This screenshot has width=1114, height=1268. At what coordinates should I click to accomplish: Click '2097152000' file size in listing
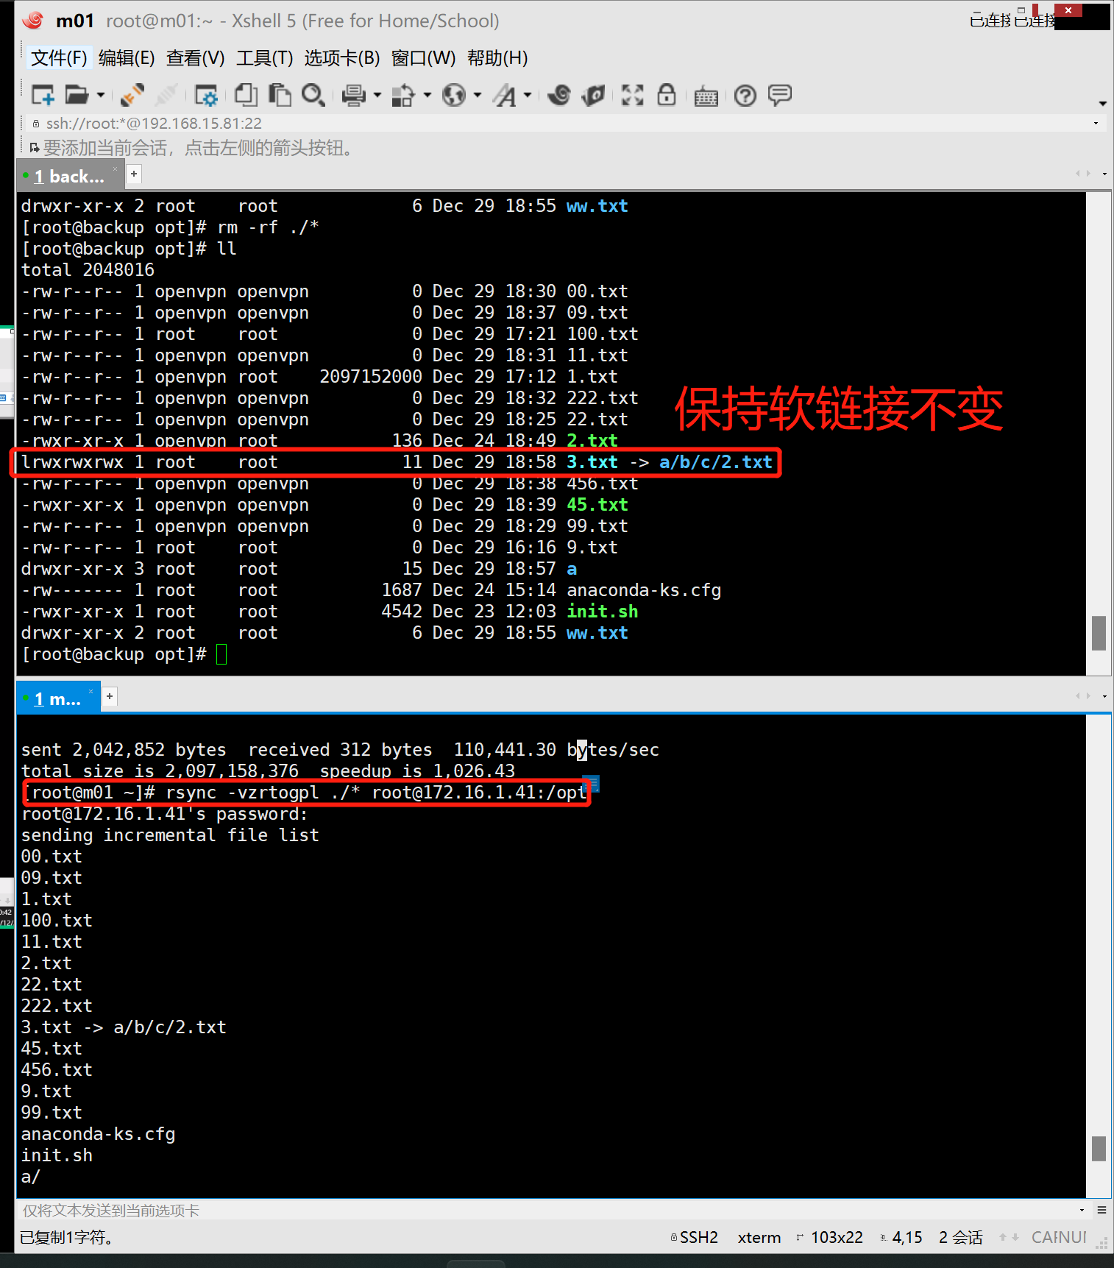tap(371, 377)
